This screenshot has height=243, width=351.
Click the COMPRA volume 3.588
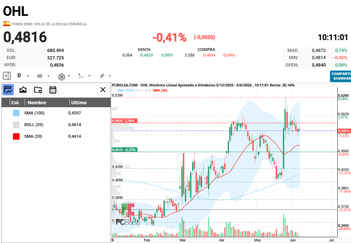189,55
